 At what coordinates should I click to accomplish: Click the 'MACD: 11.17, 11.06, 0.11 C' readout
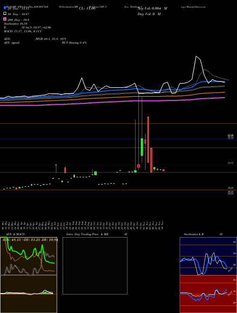(23, 31)
